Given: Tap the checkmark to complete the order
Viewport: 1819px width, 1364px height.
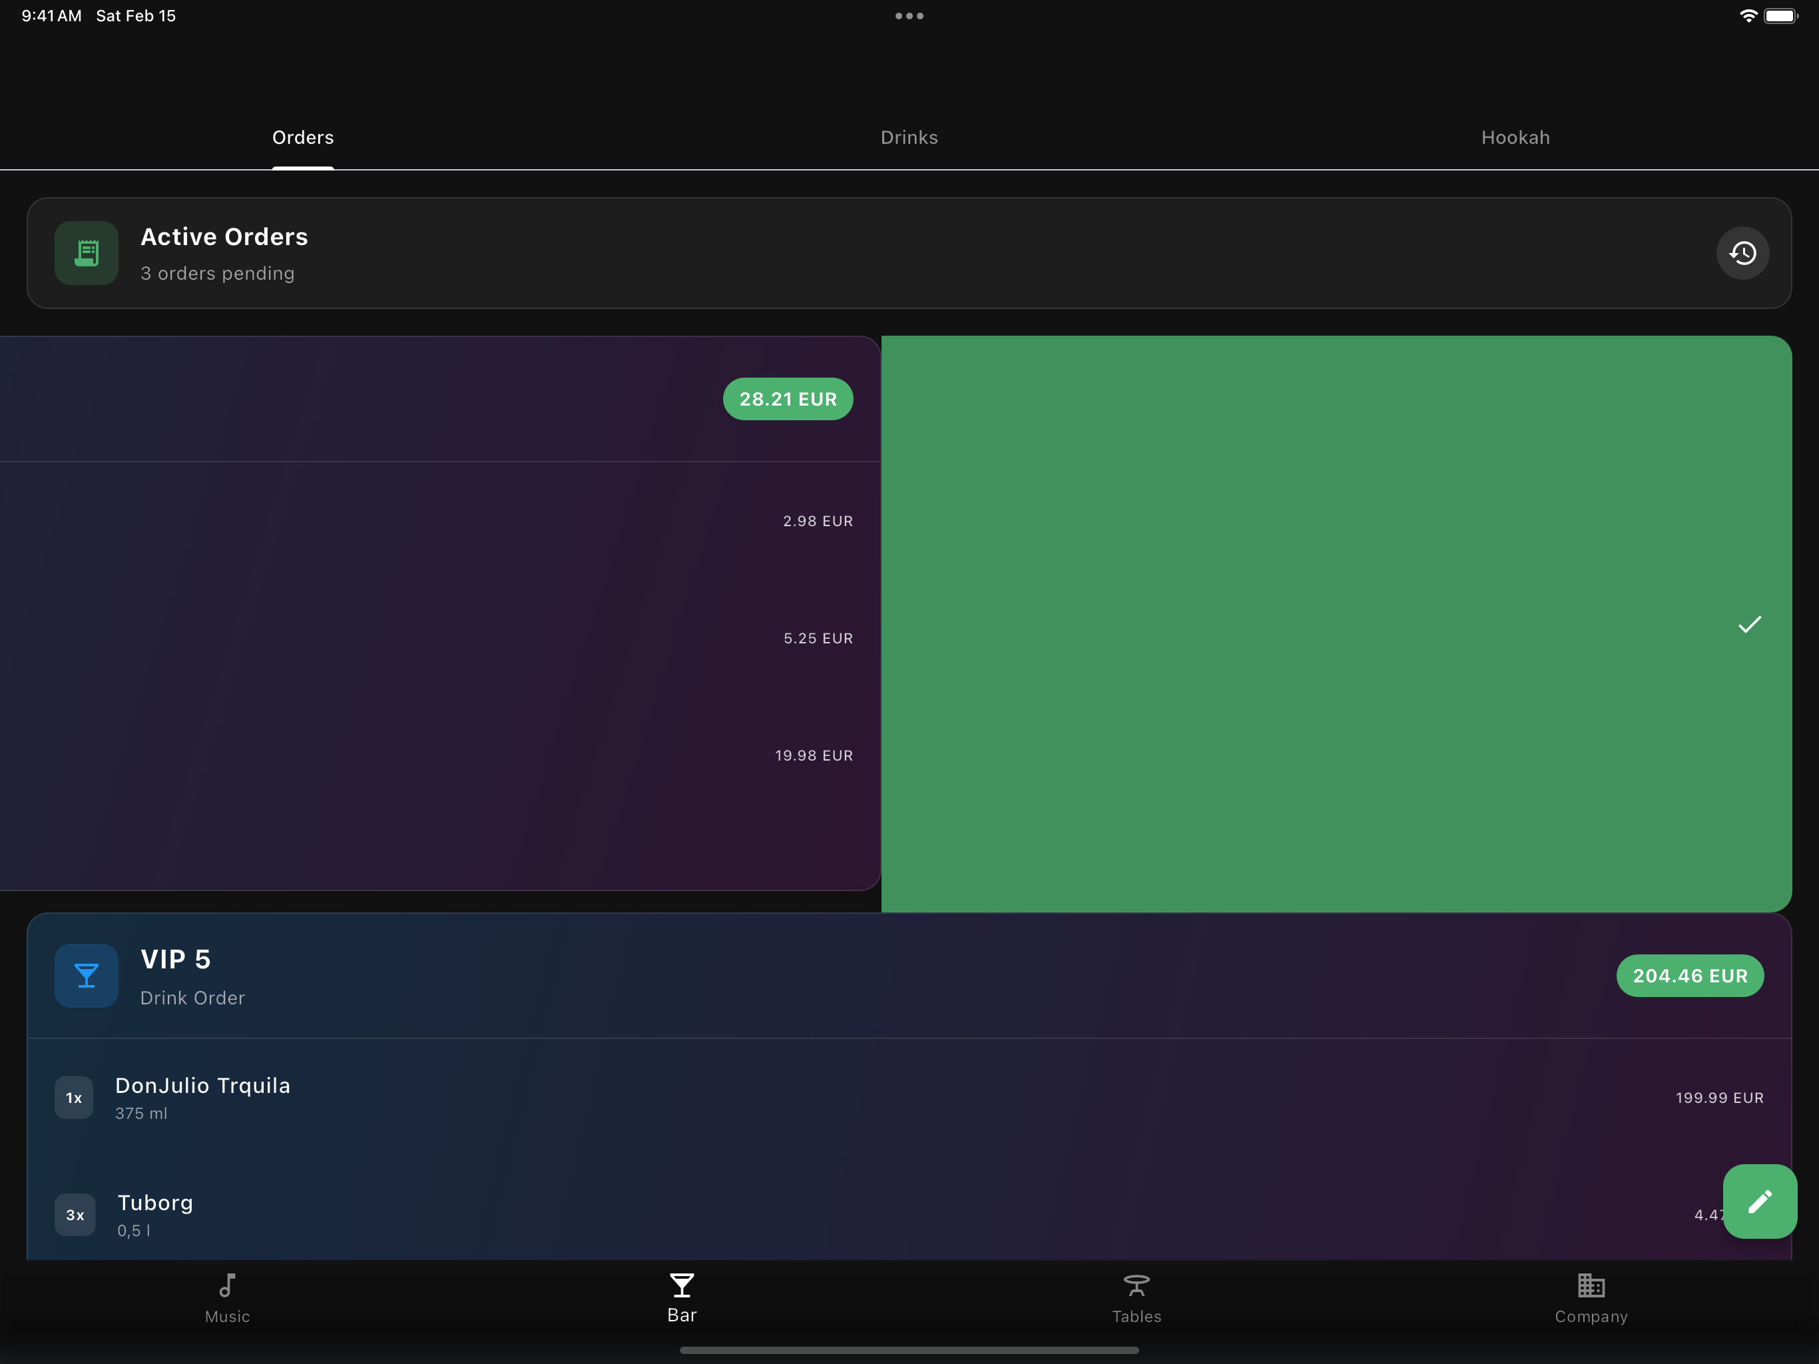Looking at the screenshot, I should click(x=1749, y=625).
